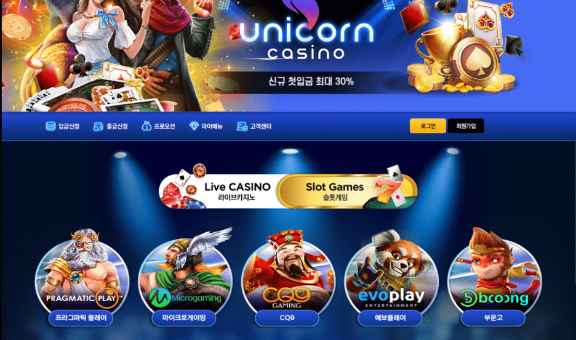Click the promotion money bag icon
576x340 pixels.
tap(146, 126)
